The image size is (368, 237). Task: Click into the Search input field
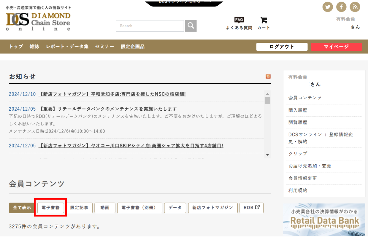tap(150, 26)
